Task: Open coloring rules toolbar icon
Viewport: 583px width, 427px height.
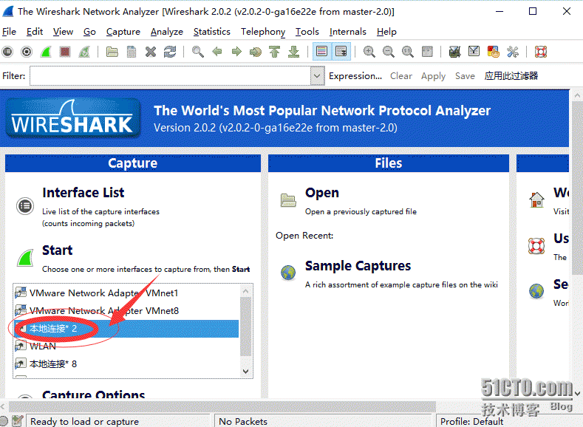Action: (493, 52)
